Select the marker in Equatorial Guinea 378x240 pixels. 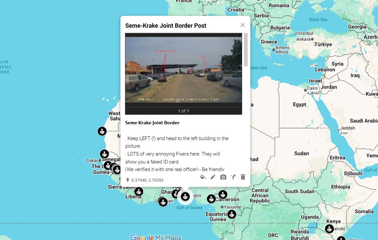[x=232, y=214]
